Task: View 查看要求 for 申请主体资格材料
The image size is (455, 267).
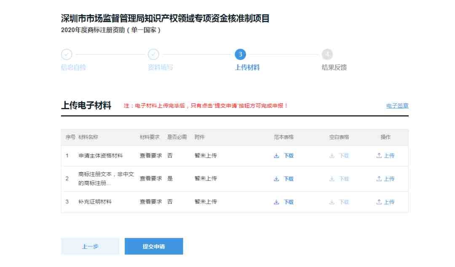Action: tap(150, 156)
